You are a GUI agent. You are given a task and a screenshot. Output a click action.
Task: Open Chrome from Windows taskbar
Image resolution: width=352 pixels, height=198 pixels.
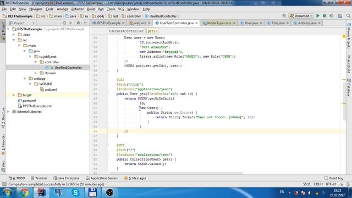(x=24, y=193)
